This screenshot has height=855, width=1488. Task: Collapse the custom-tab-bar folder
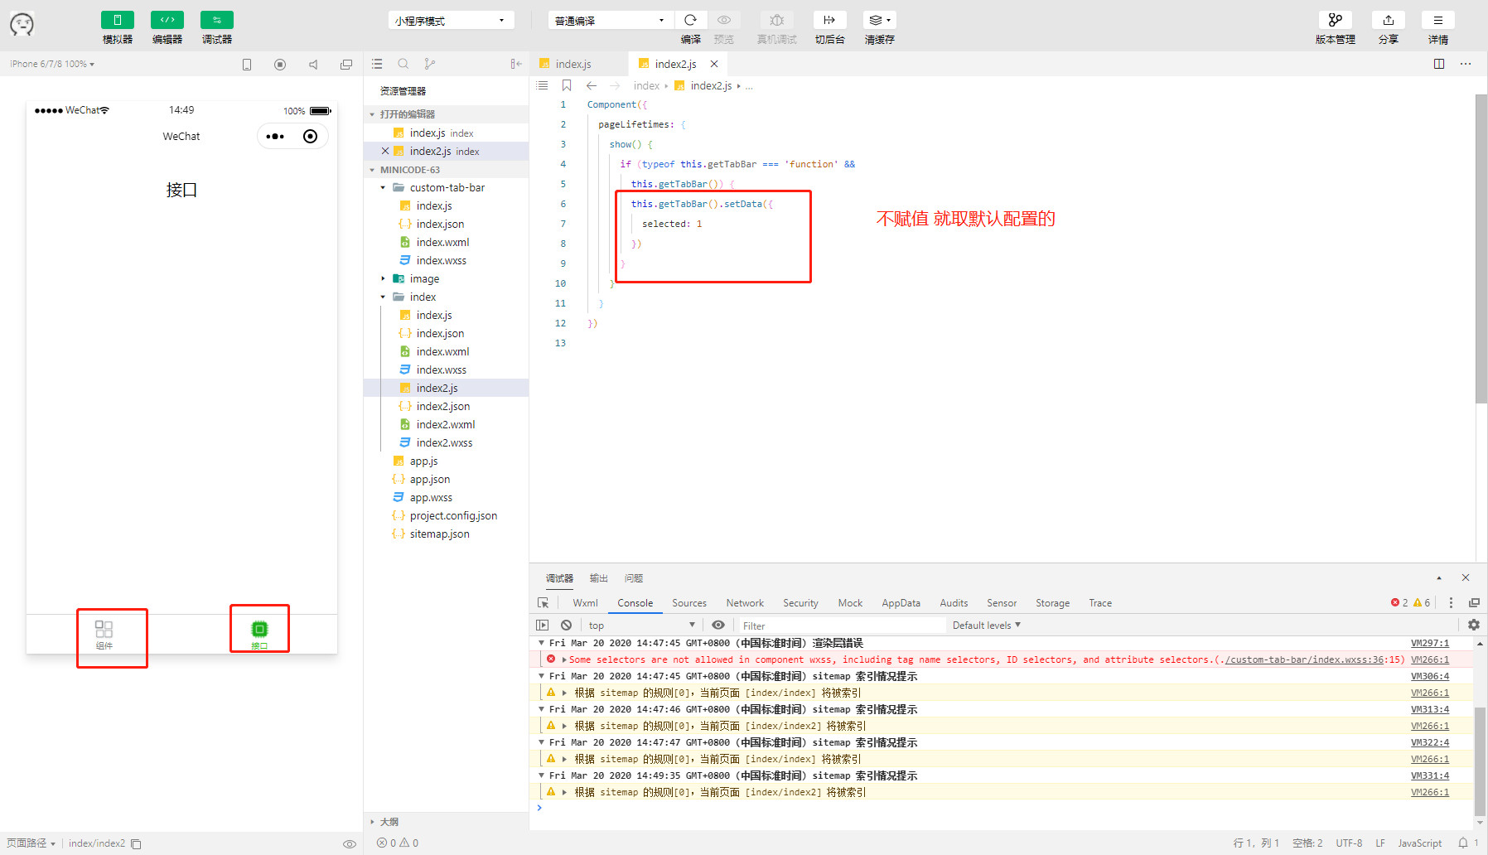point(383,188)
